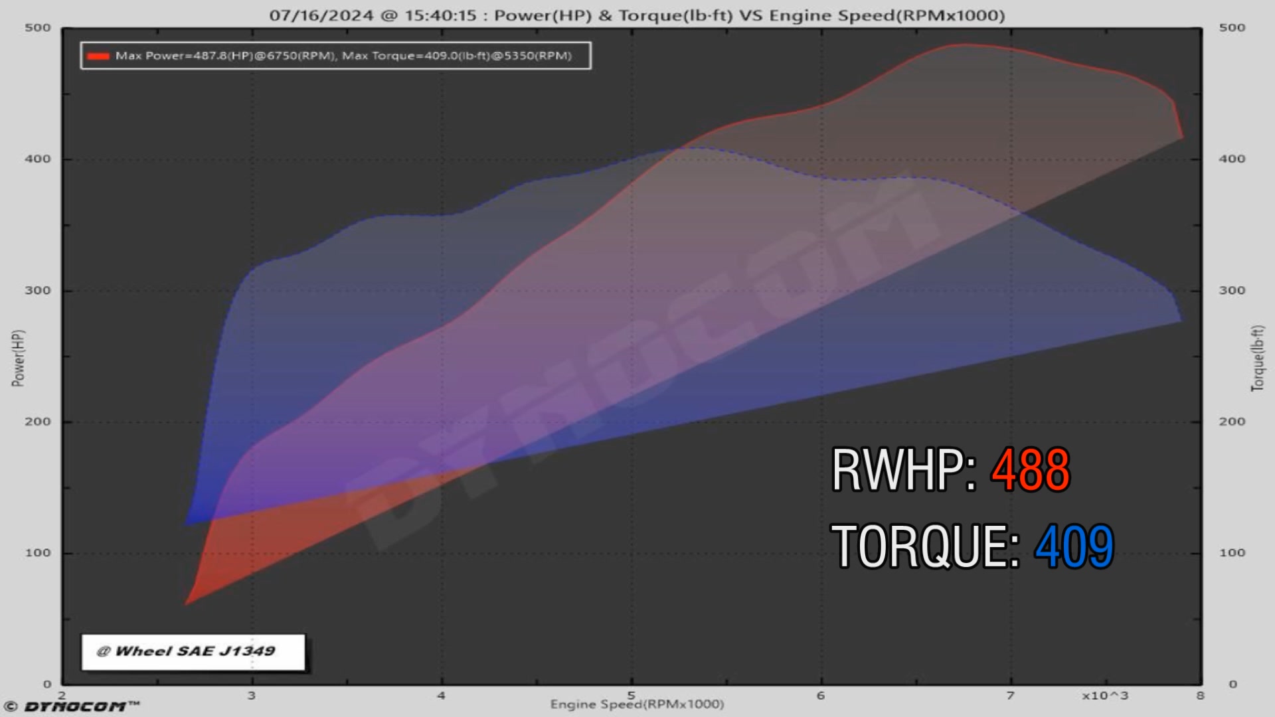Screen dimensions: 1275x717
Task: Click the x-axis tick labeled 7
Action: coord(1011,696)
